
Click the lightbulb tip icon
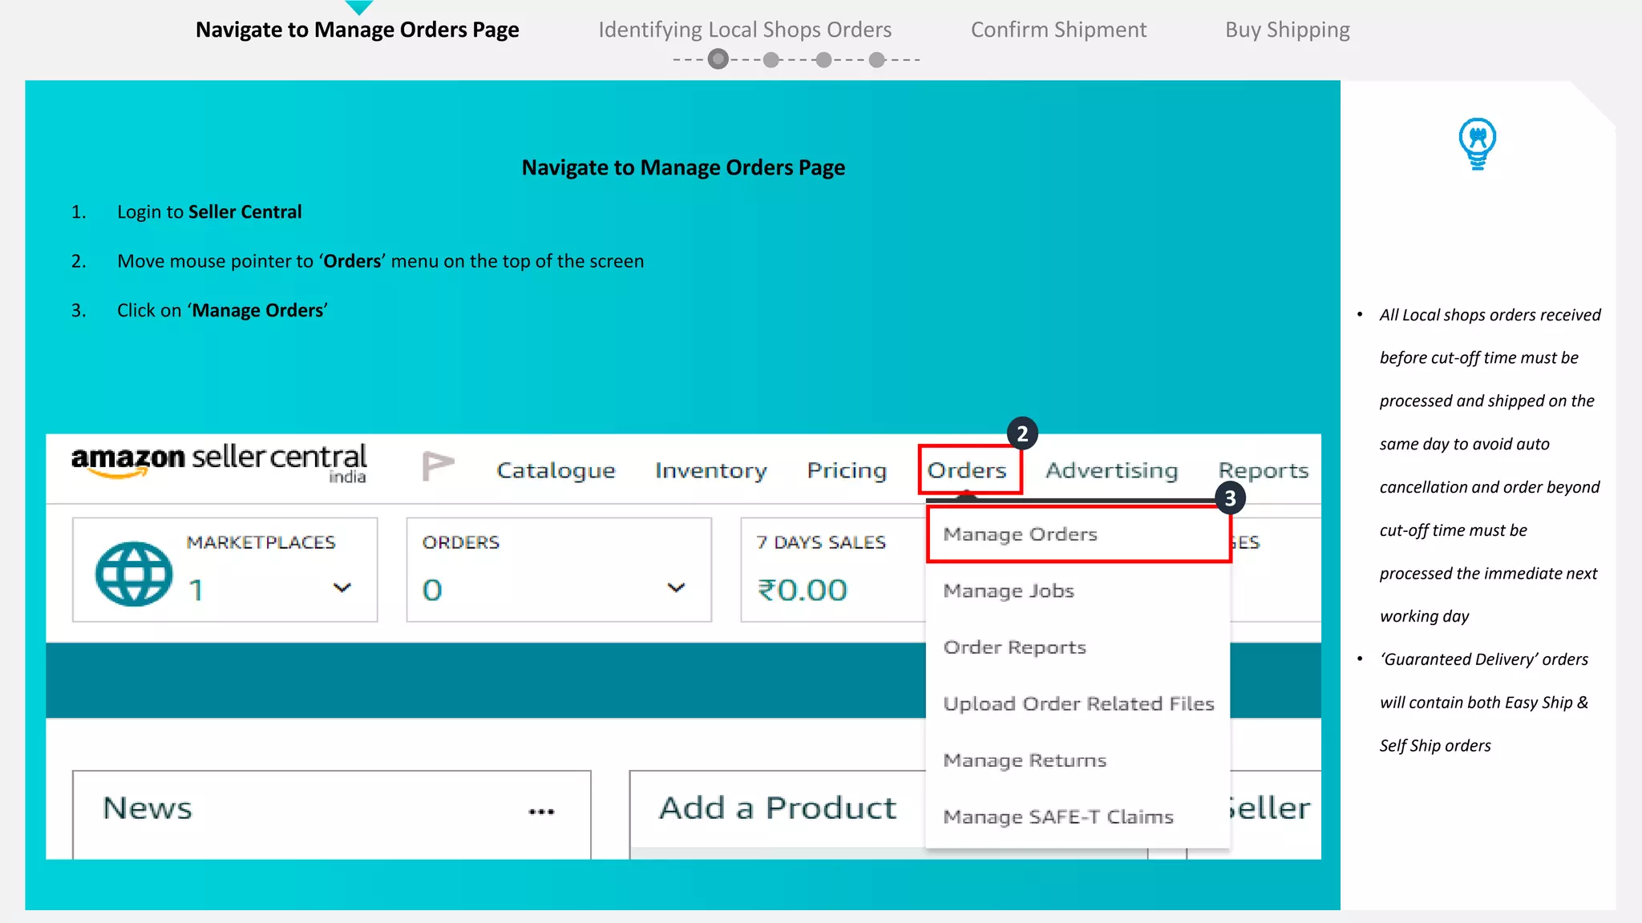point(1477,143)
